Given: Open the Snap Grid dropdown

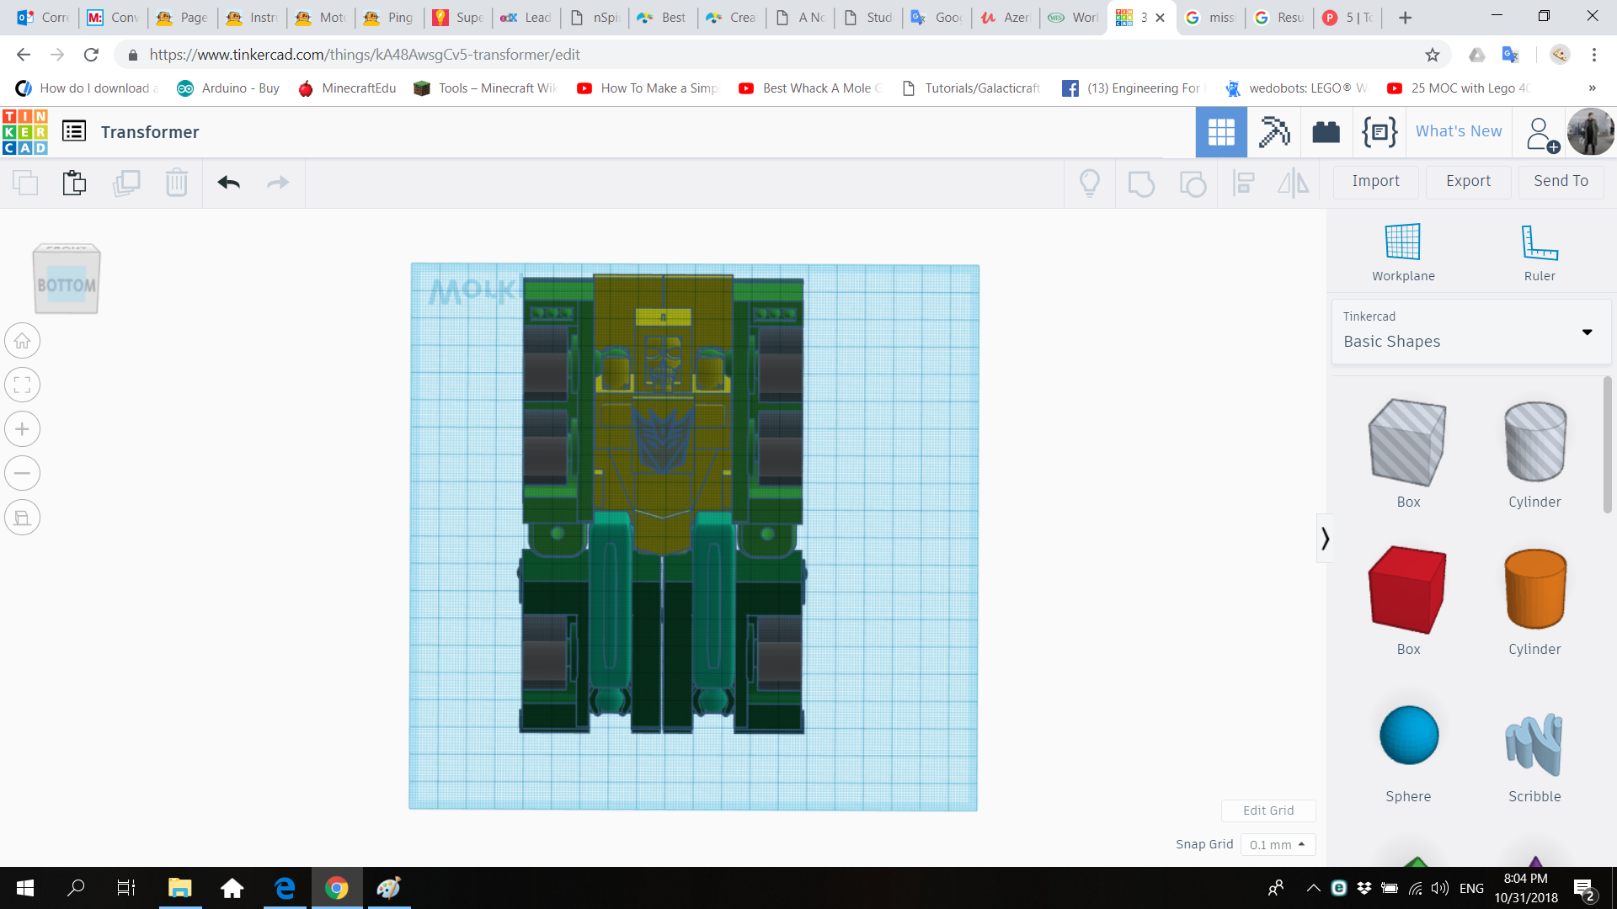Looking at the screenshot, I should [1278, 844].
